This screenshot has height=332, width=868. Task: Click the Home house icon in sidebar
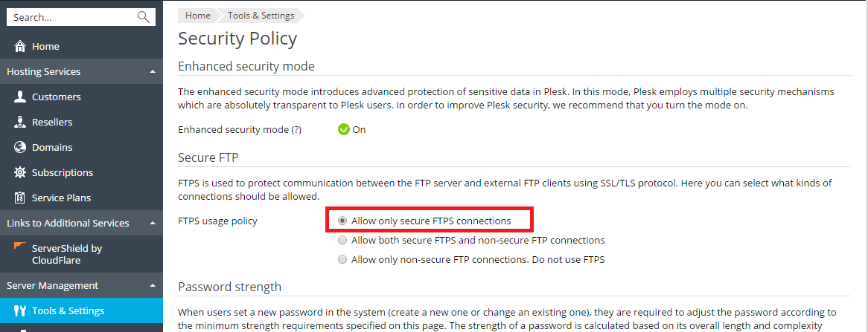(20, 47)
